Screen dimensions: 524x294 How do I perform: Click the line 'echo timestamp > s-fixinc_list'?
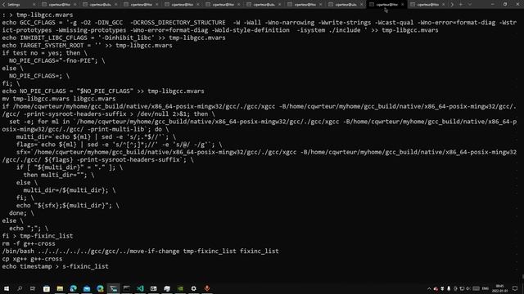coord(55,266)
